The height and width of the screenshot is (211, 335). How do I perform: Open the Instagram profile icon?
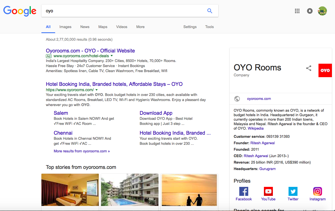(317, 191)
